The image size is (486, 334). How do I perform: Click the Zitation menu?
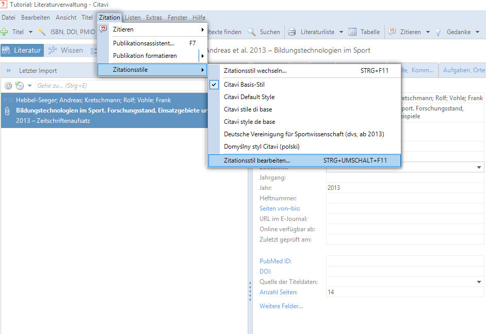click(x=109, y=18)
